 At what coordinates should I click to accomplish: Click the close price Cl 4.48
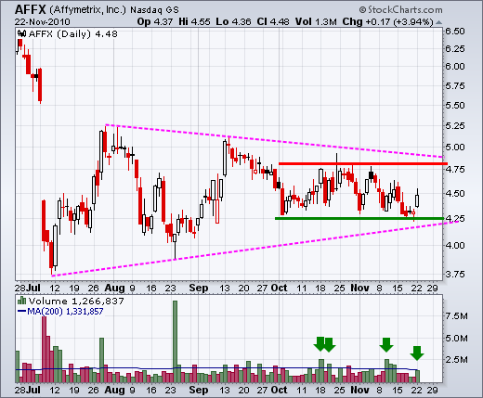click(273, 21)
